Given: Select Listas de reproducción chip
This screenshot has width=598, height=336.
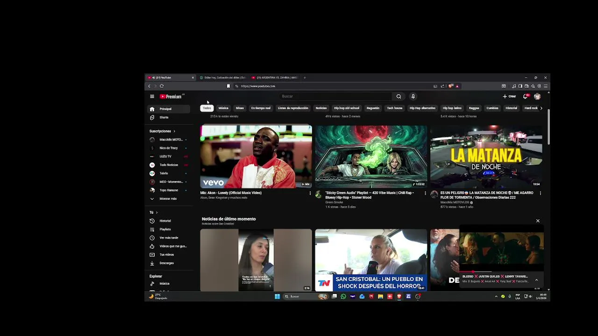Looking at the screenshot, I should coord(293,108).
